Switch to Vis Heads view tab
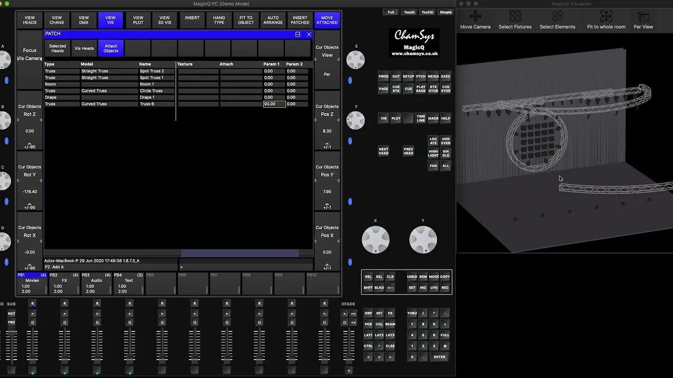The width and height of the screenshot is (673, 378). tap(84, 48)
